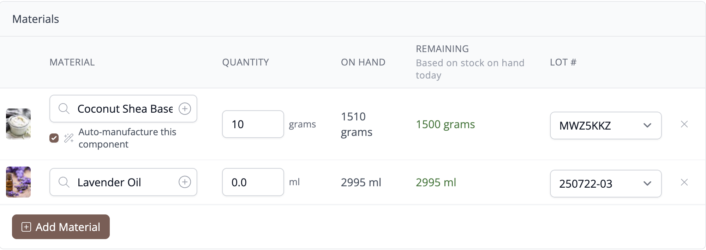Open the Lavender Oil product thumbnail

(x=18, y=182)
